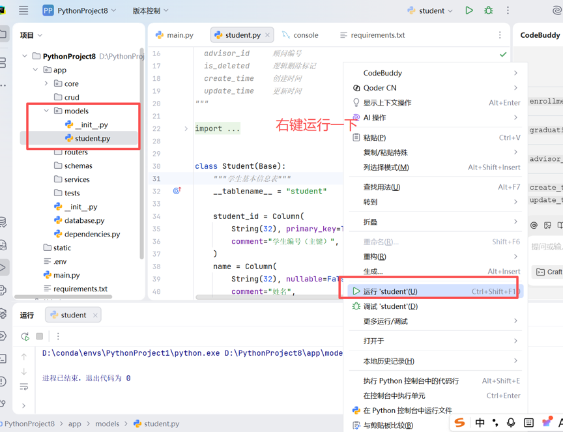
Task: Click the project tree horizontal scrollbar
Action: [x=63, y=297]
